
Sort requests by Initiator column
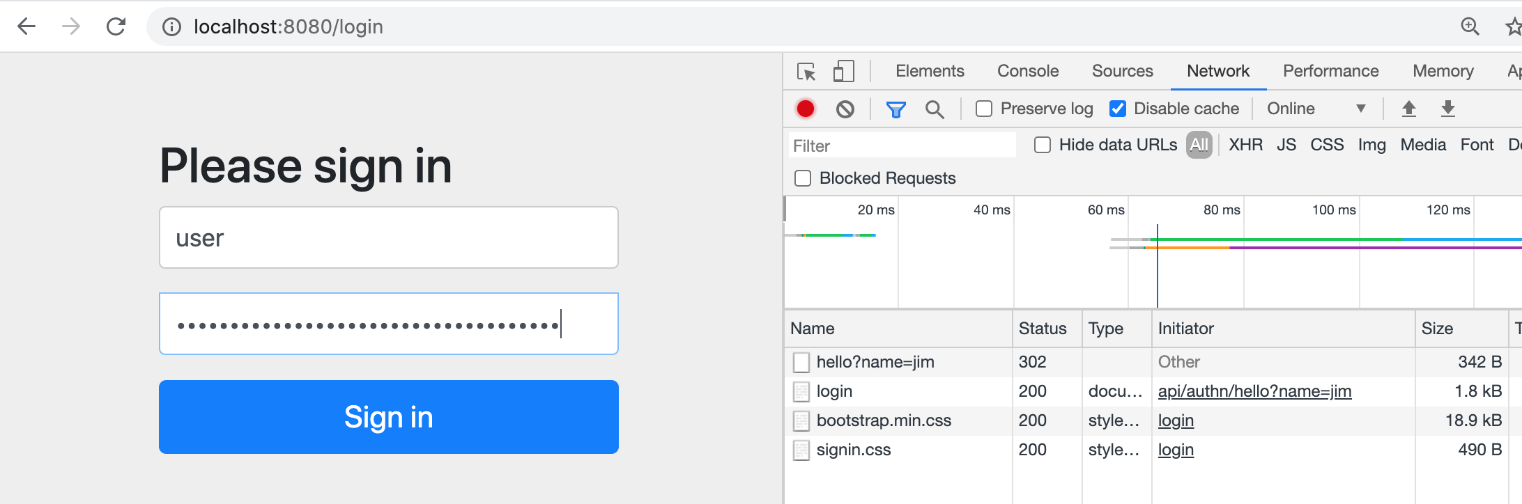point(1283,329)
